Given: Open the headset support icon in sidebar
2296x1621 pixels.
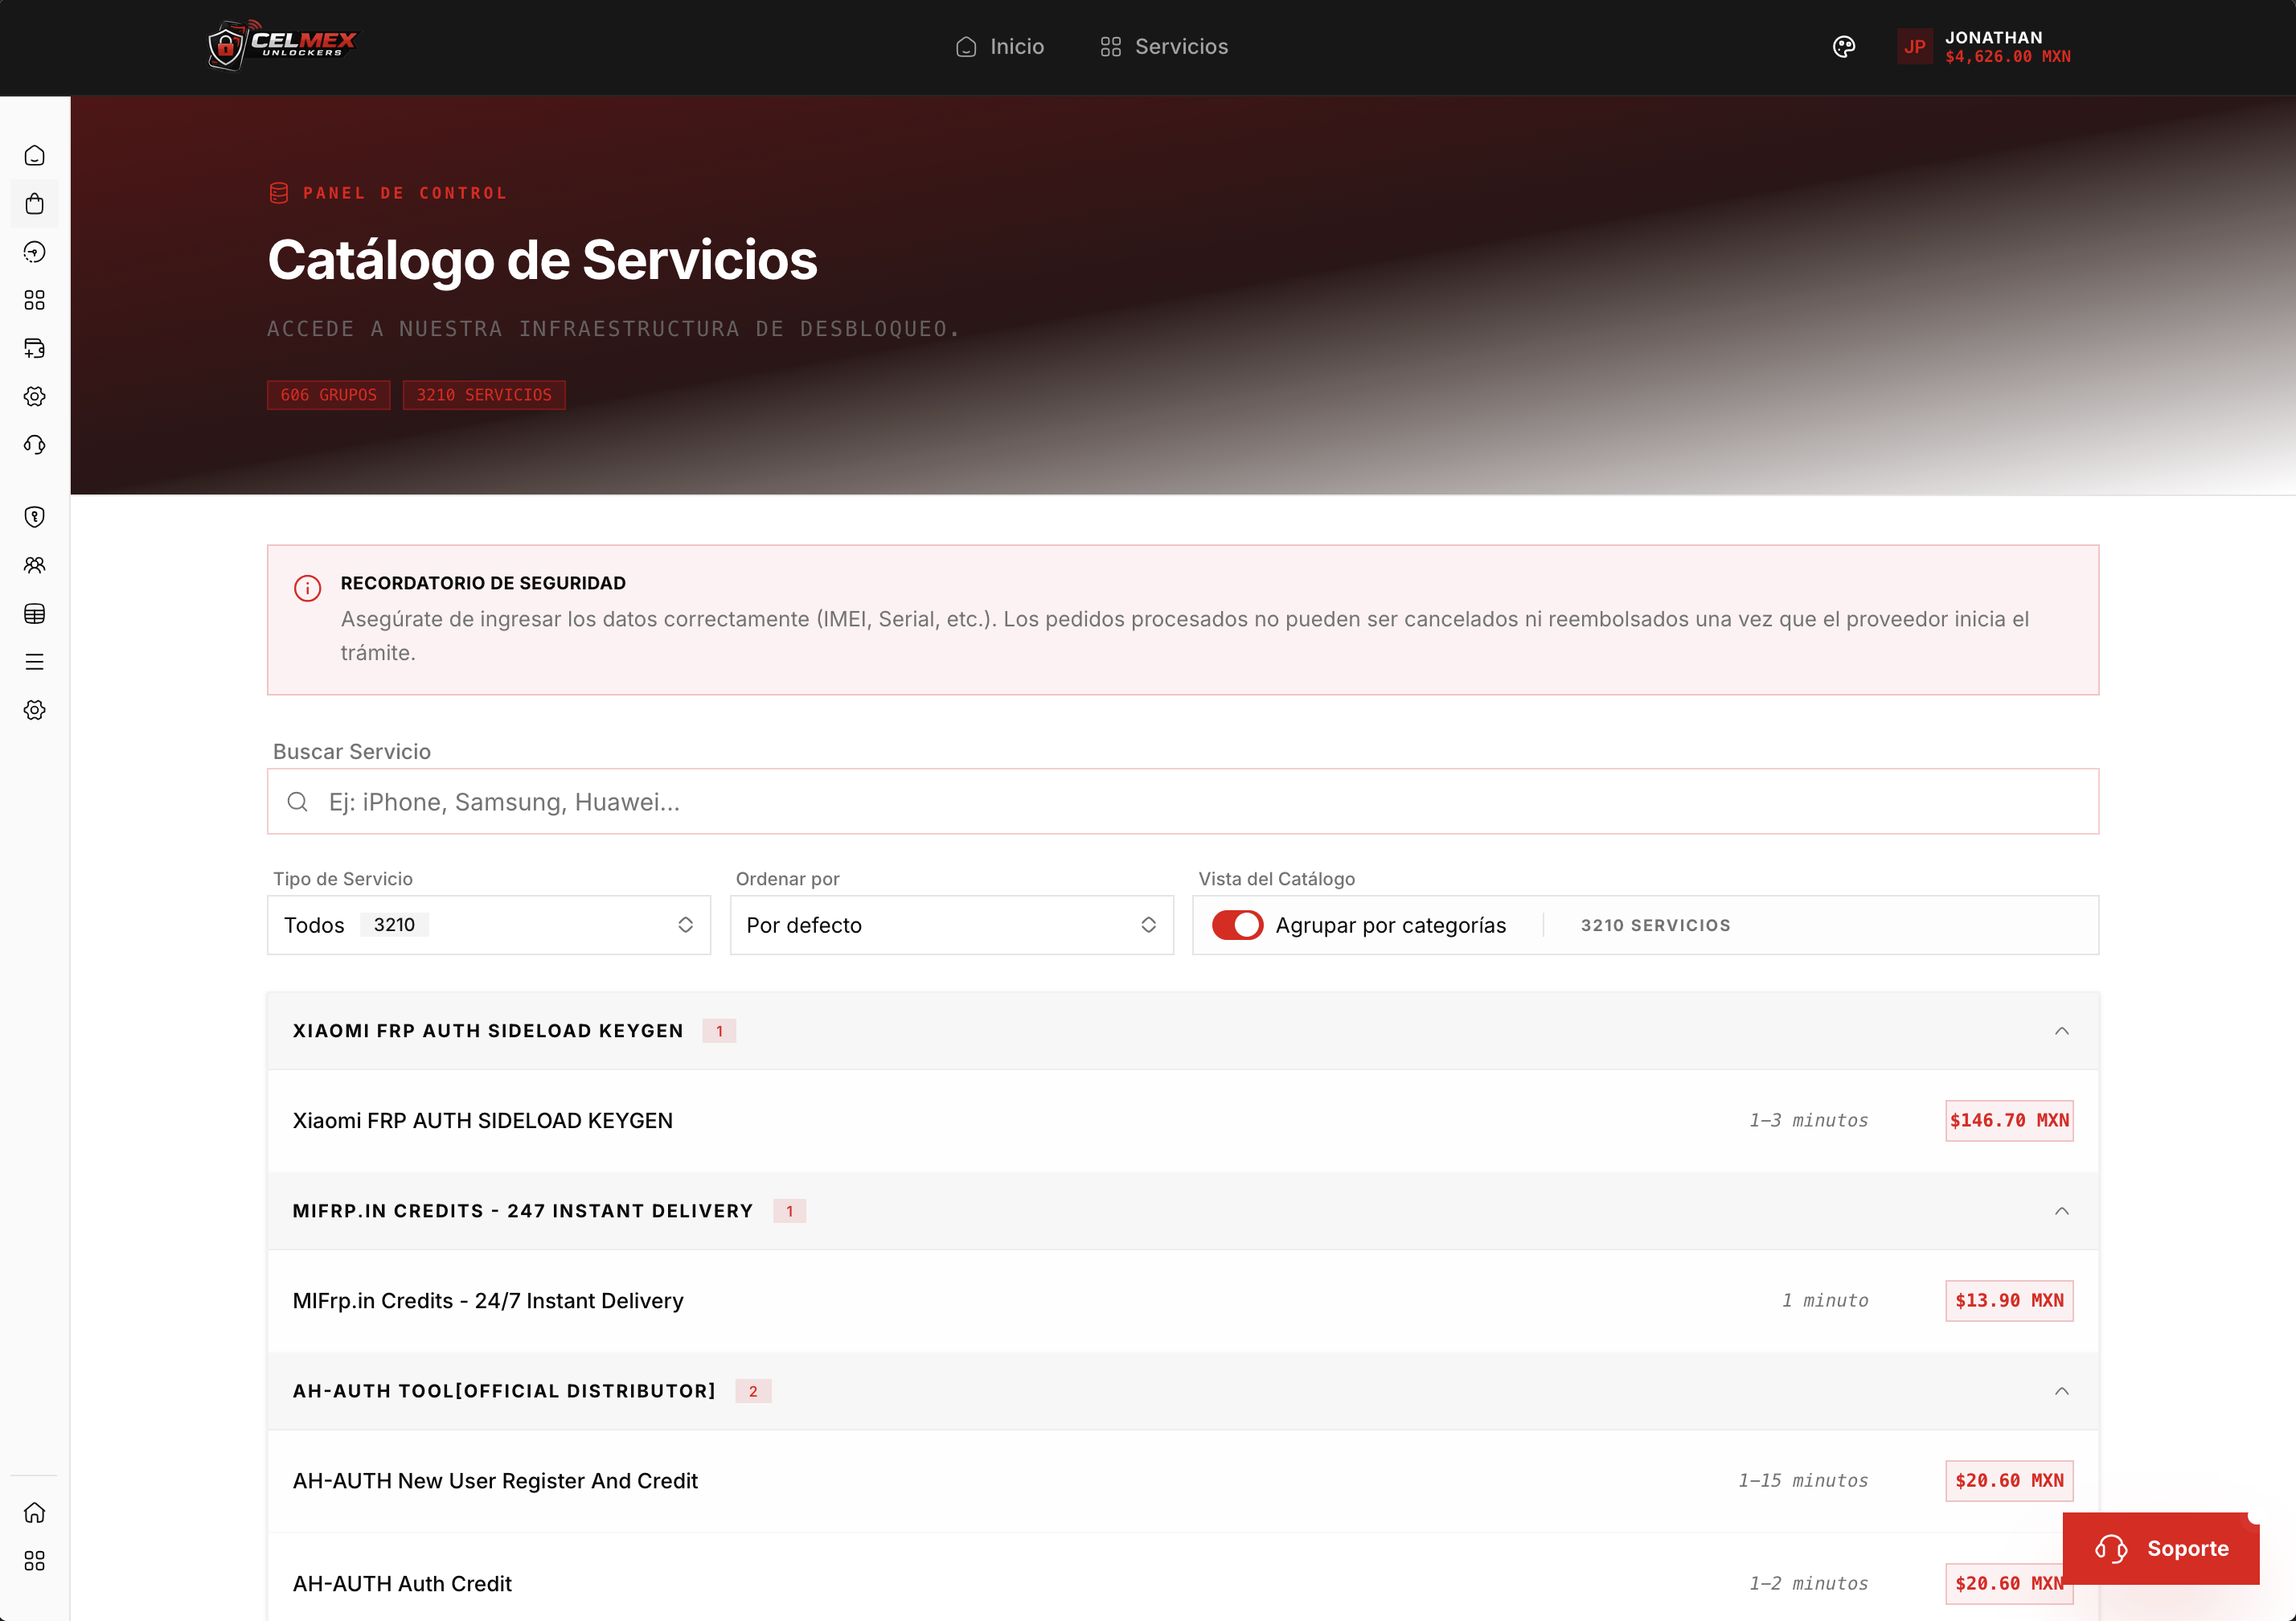Looking at the screenshot, I should (x=35, y=444).
